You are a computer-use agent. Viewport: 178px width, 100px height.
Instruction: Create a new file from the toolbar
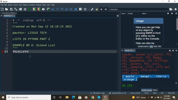(x=2, y=9)
